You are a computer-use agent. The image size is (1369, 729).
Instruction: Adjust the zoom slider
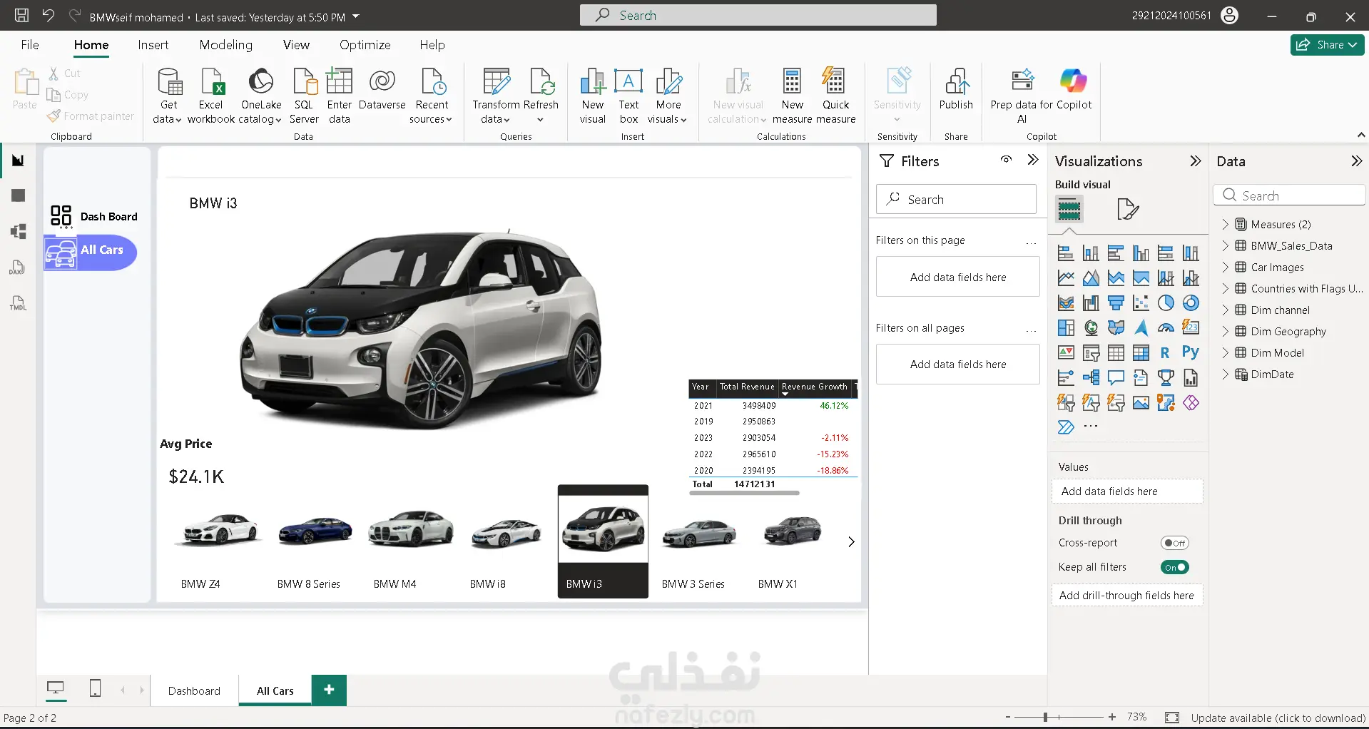coord(1045,717)
